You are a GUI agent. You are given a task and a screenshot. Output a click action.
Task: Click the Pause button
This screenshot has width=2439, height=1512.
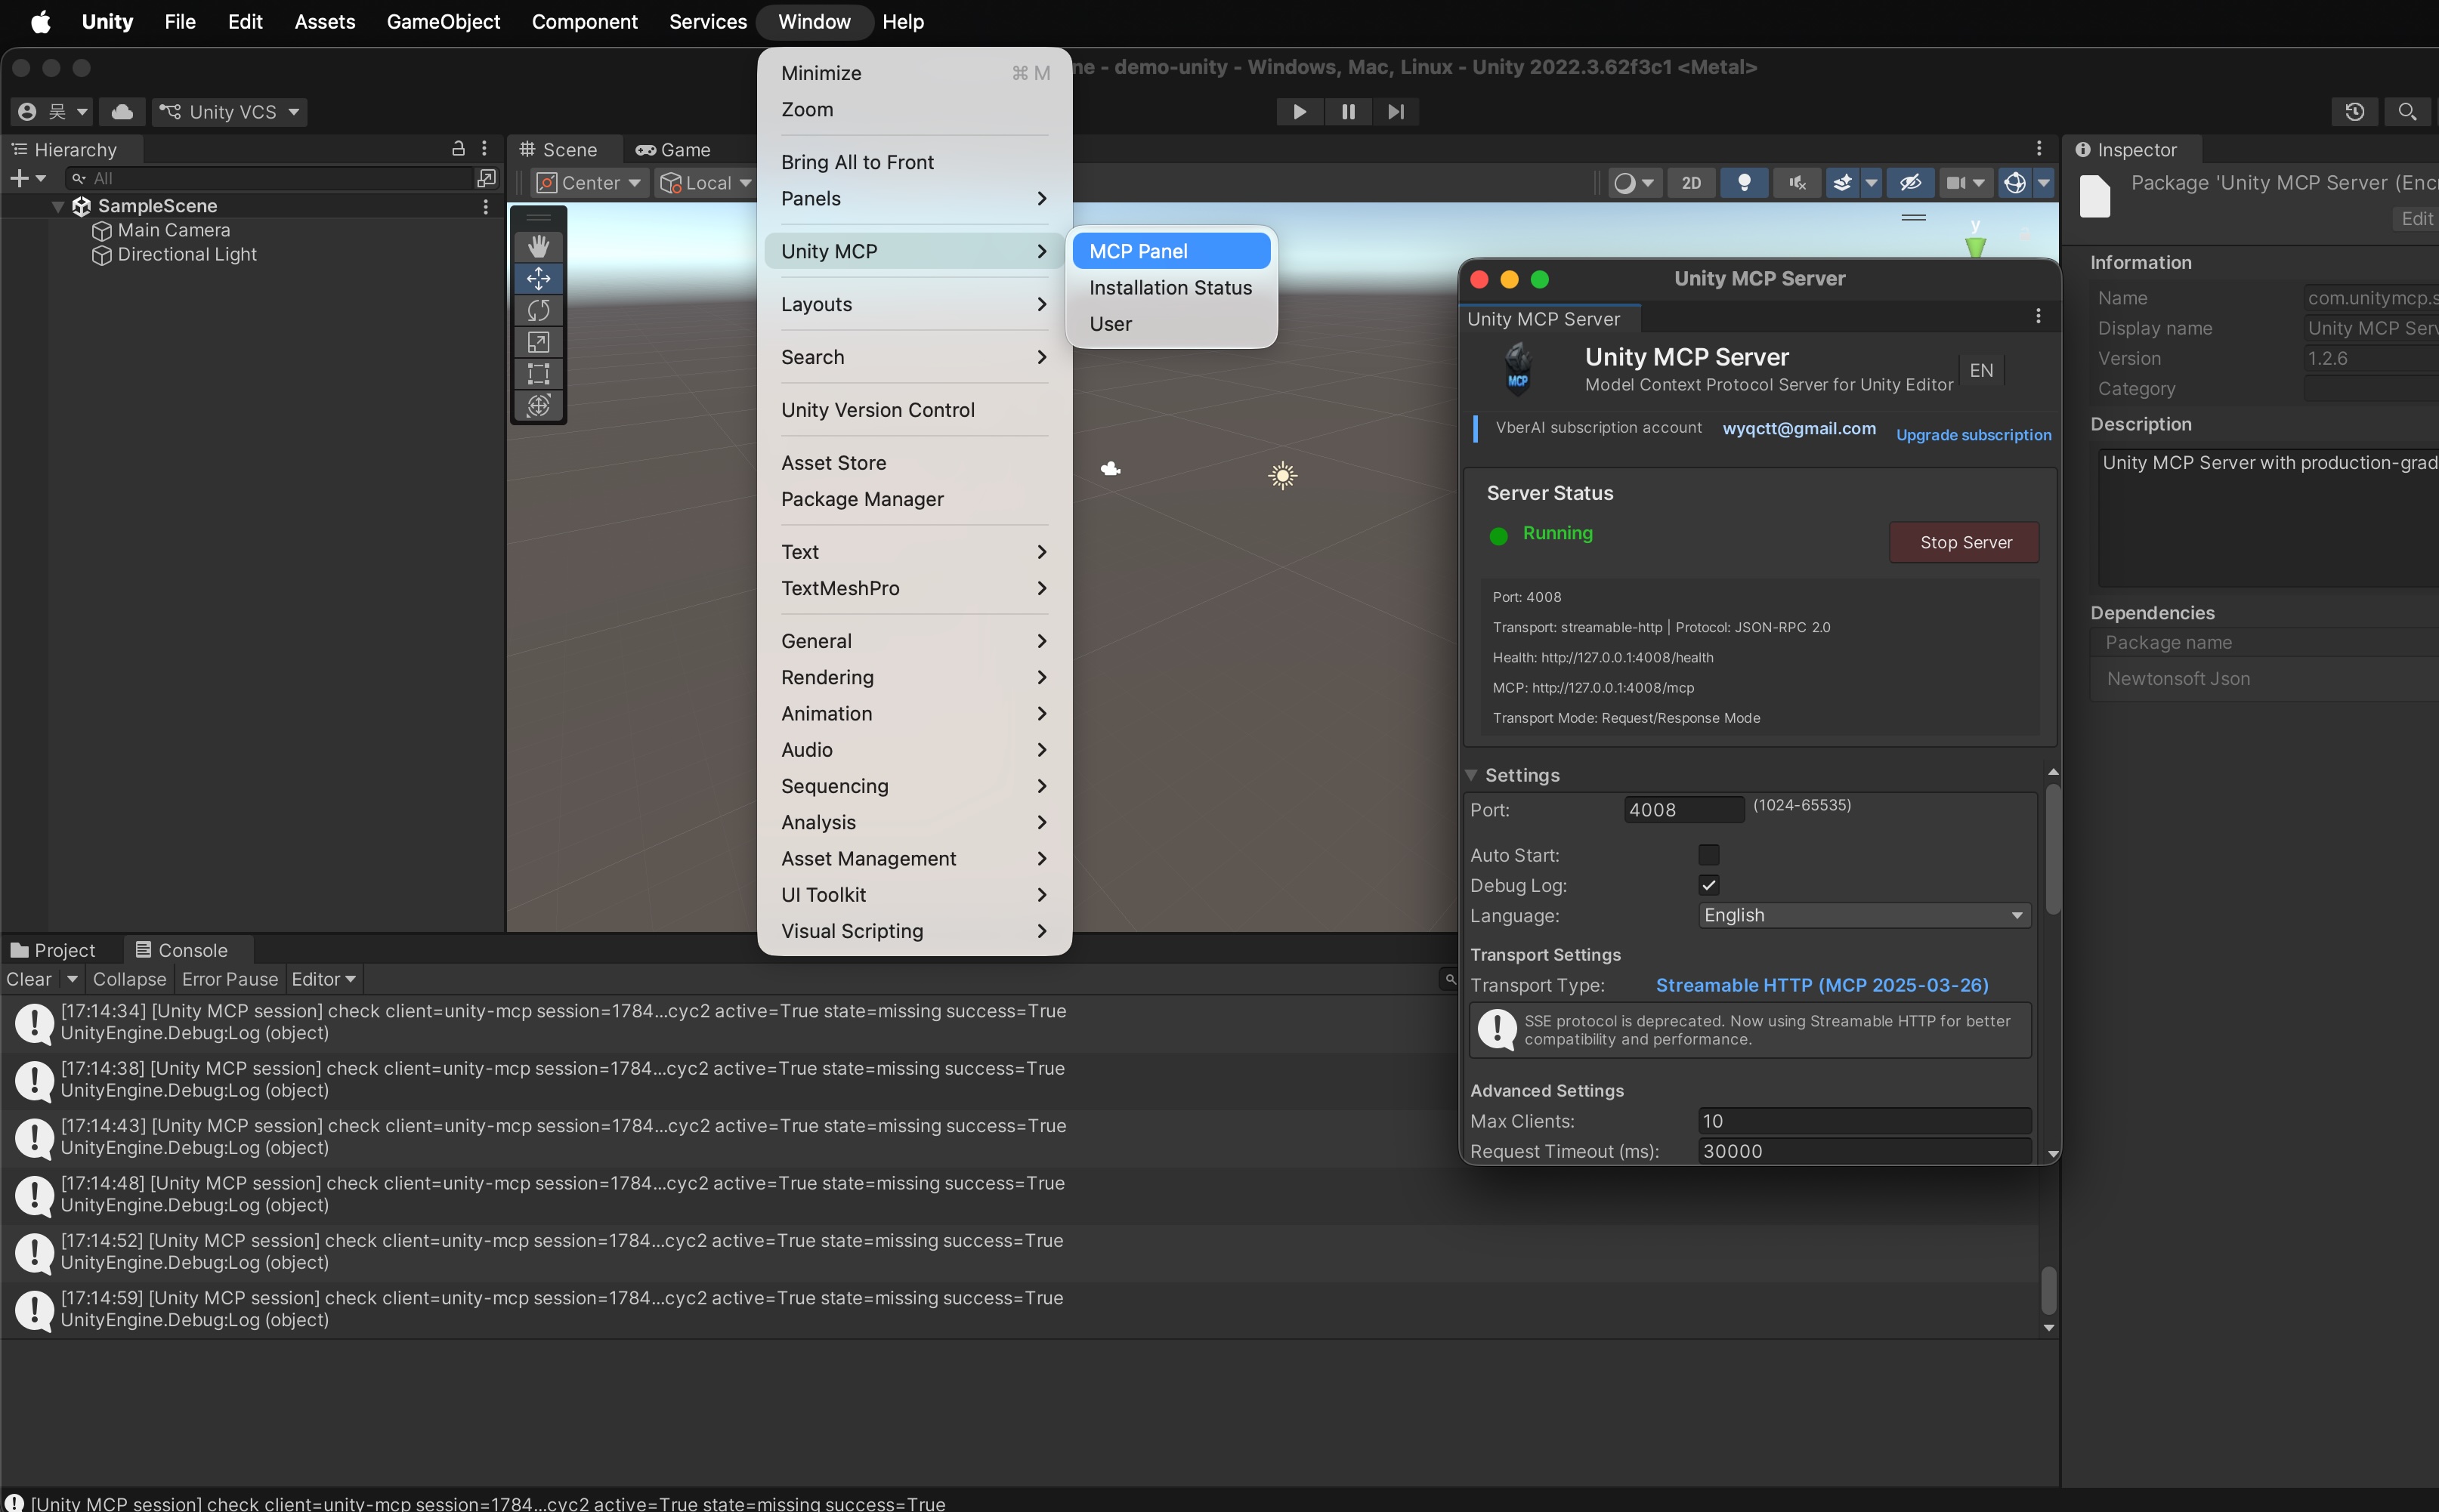1347,112
